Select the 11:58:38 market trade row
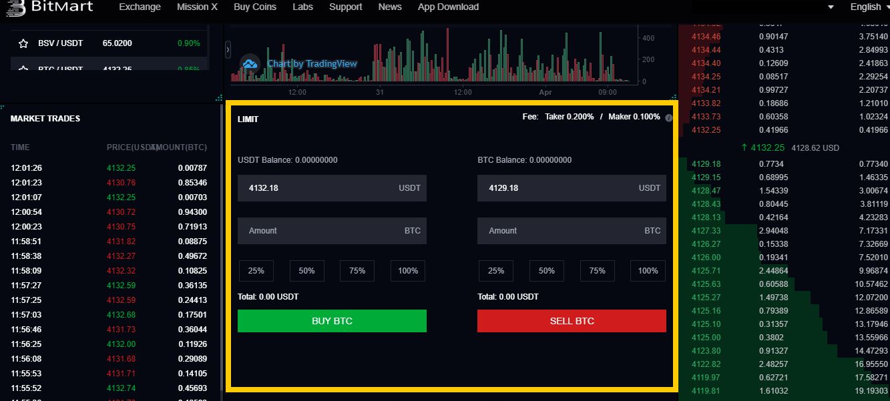Viewport: 890px width, 401px height. point(109,256)
